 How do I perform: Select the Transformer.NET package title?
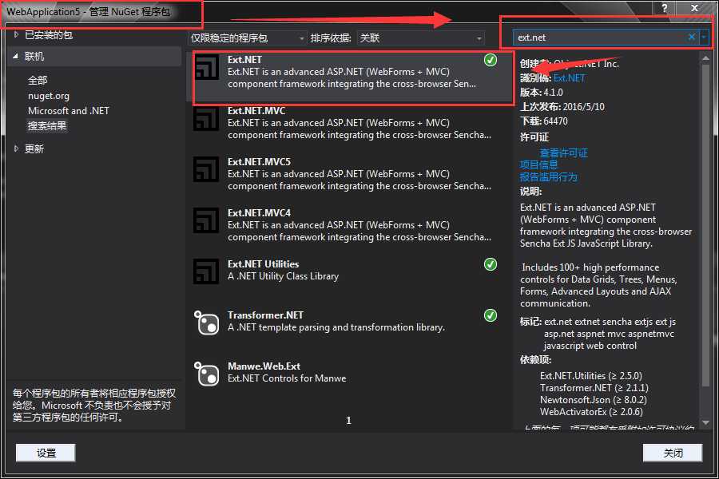click(x=265, y=315)
